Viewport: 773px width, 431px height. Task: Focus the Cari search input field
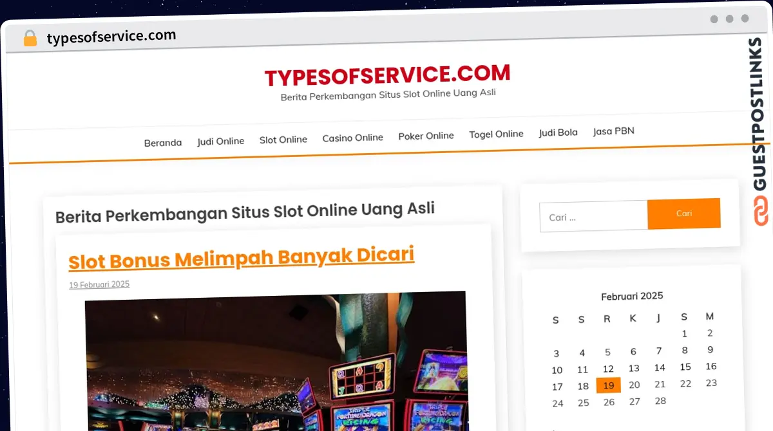[593, 216]
